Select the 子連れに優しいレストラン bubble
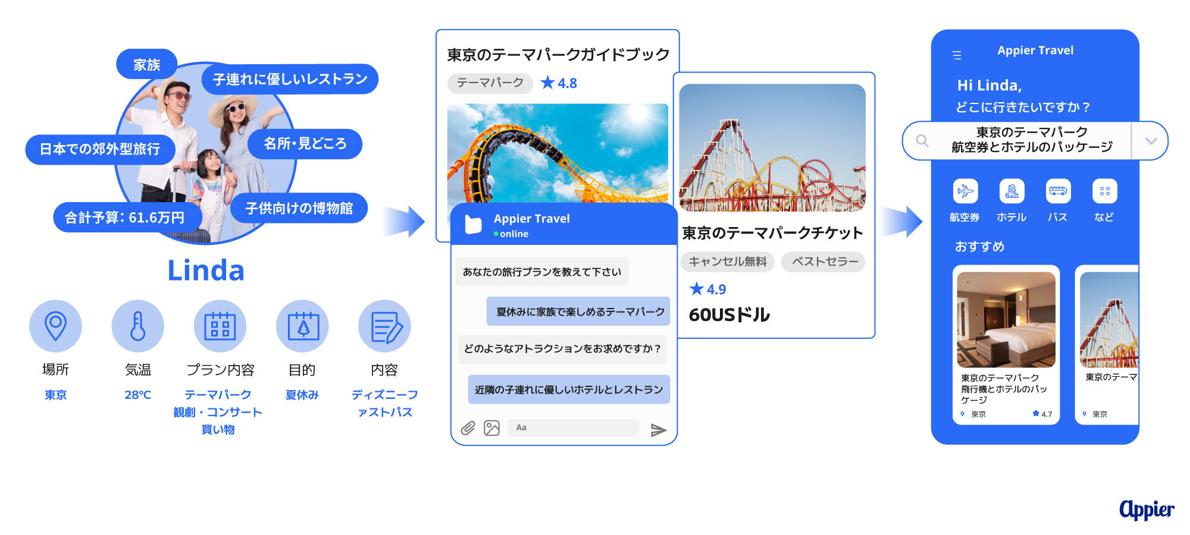Image resolution: width=1190 pixels, height=535 pixels. (x=290, y=79)
